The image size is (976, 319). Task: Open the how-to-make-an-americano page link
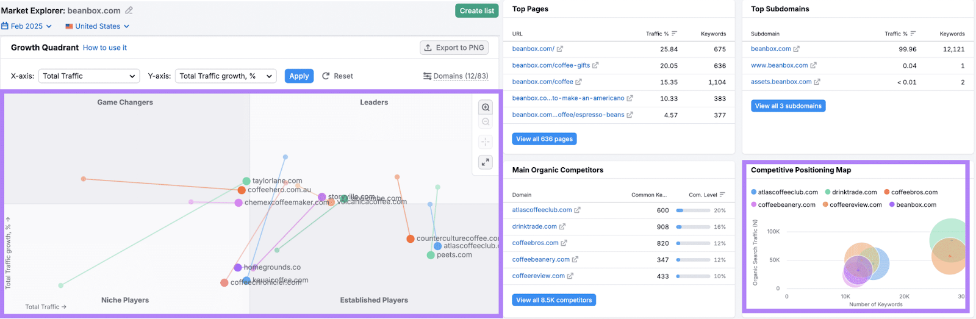click(568, 98)
